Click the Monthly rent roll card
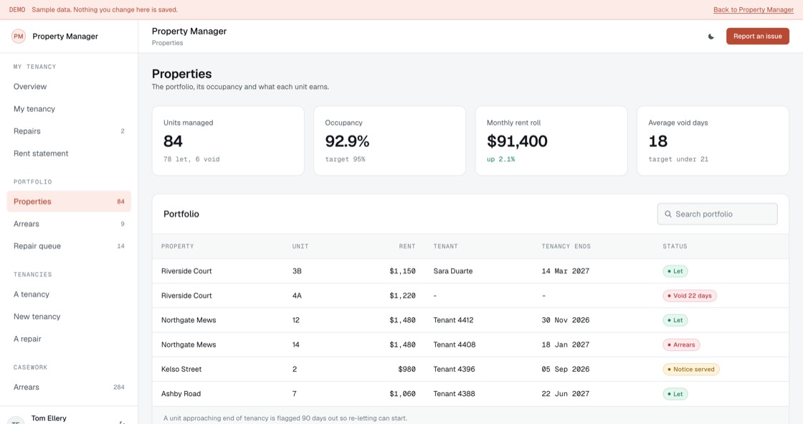The width and height of the screenshot is (803, 424). point(551,141)
